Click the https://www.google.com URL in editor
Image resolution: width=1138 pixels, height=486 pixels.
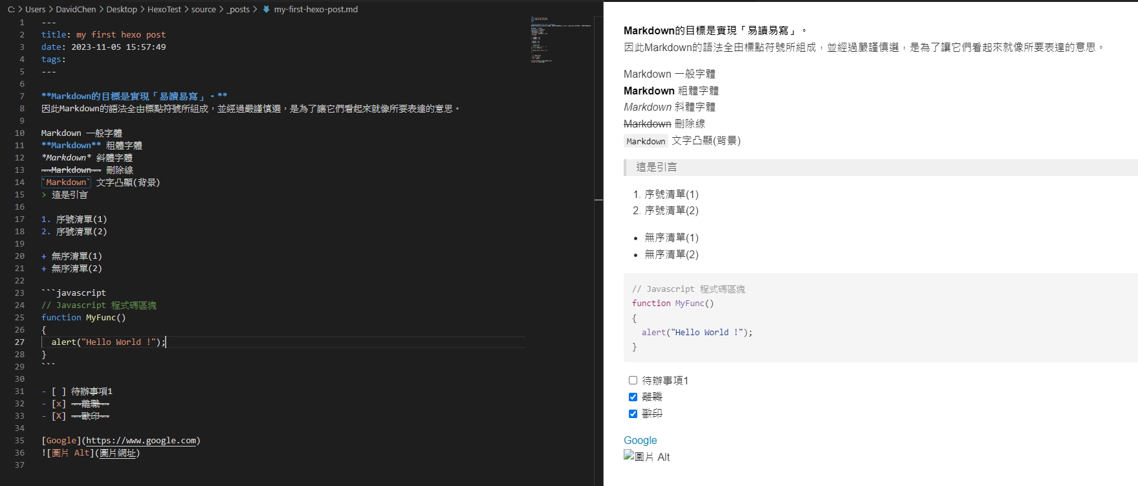(141, 441)
